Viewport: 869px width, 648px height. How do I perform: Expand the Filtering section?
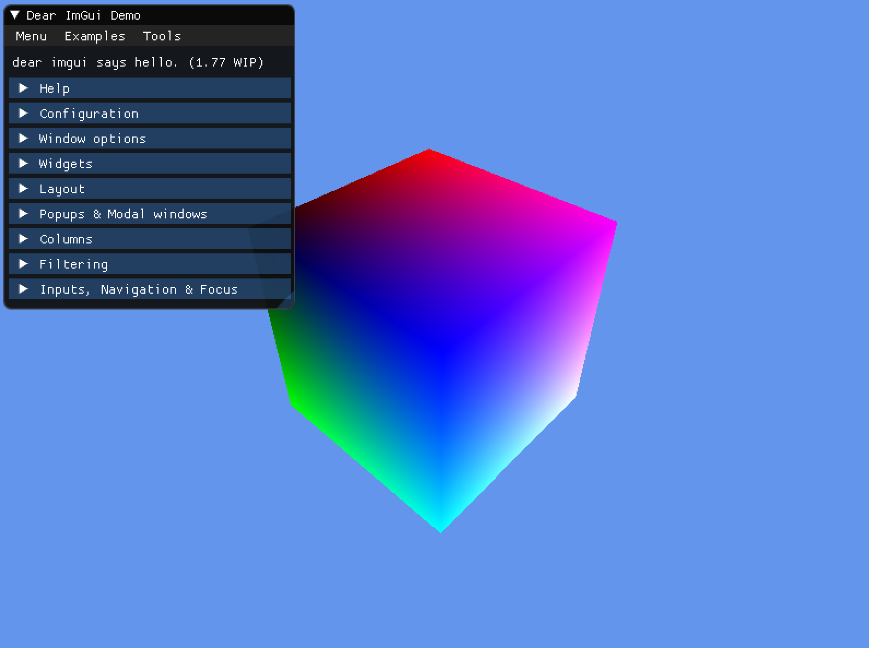point(150,264)
